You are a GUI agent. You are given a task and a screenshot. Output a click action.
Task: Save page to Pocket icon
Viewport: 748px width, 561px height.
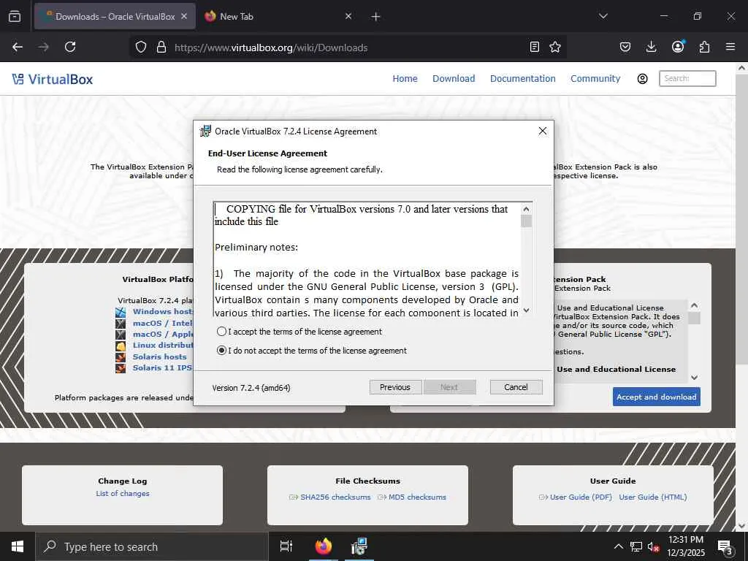point(625,47)
